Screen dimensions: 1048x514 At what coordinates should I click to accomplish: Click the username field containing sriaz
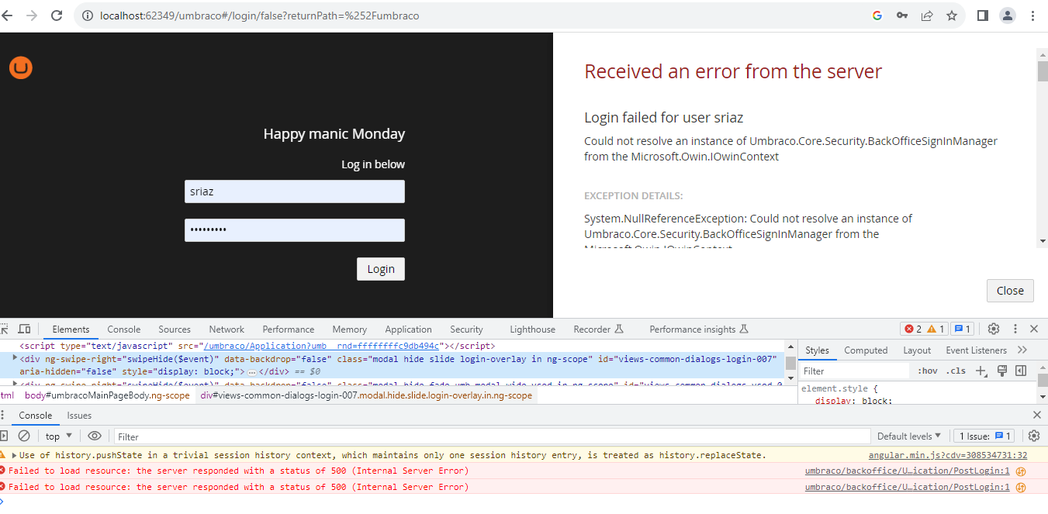(x=295, y=191)
